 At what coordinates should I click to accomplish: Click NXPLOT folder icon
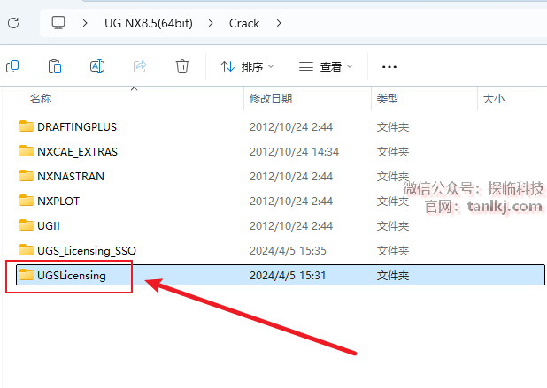coord(27,201)
